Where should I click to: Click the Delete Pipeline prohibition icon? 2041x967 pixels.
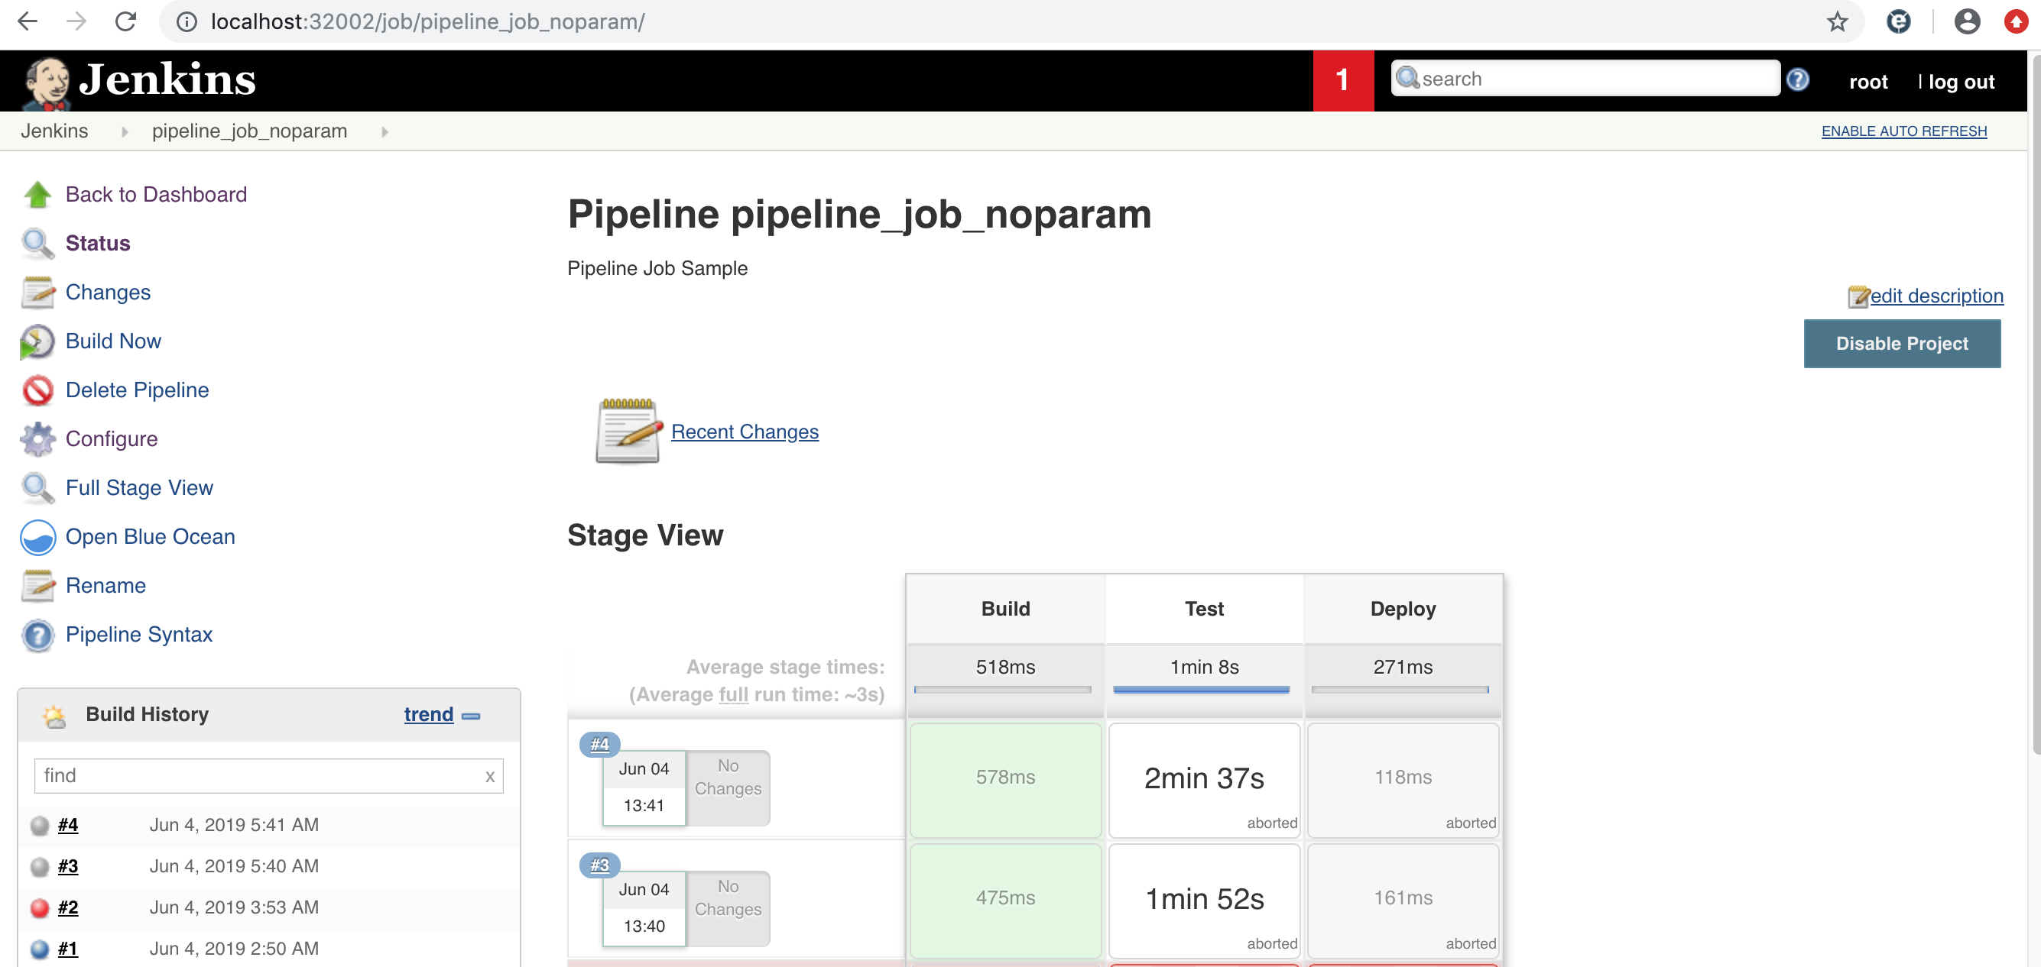coord(37,390)
